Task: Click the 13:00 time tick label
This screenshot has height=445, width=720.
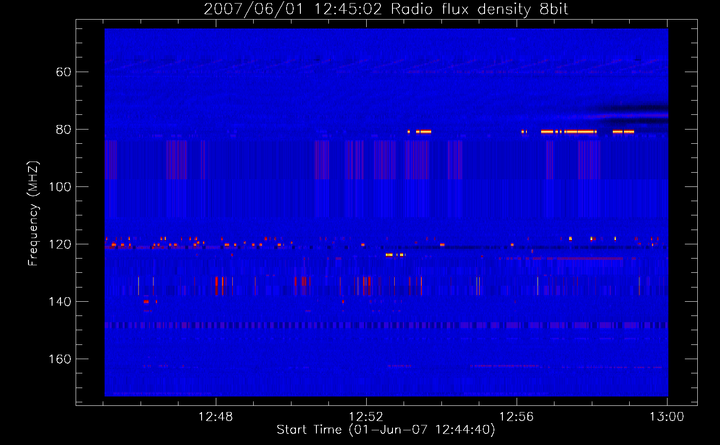Action: (x=667, y=417)
